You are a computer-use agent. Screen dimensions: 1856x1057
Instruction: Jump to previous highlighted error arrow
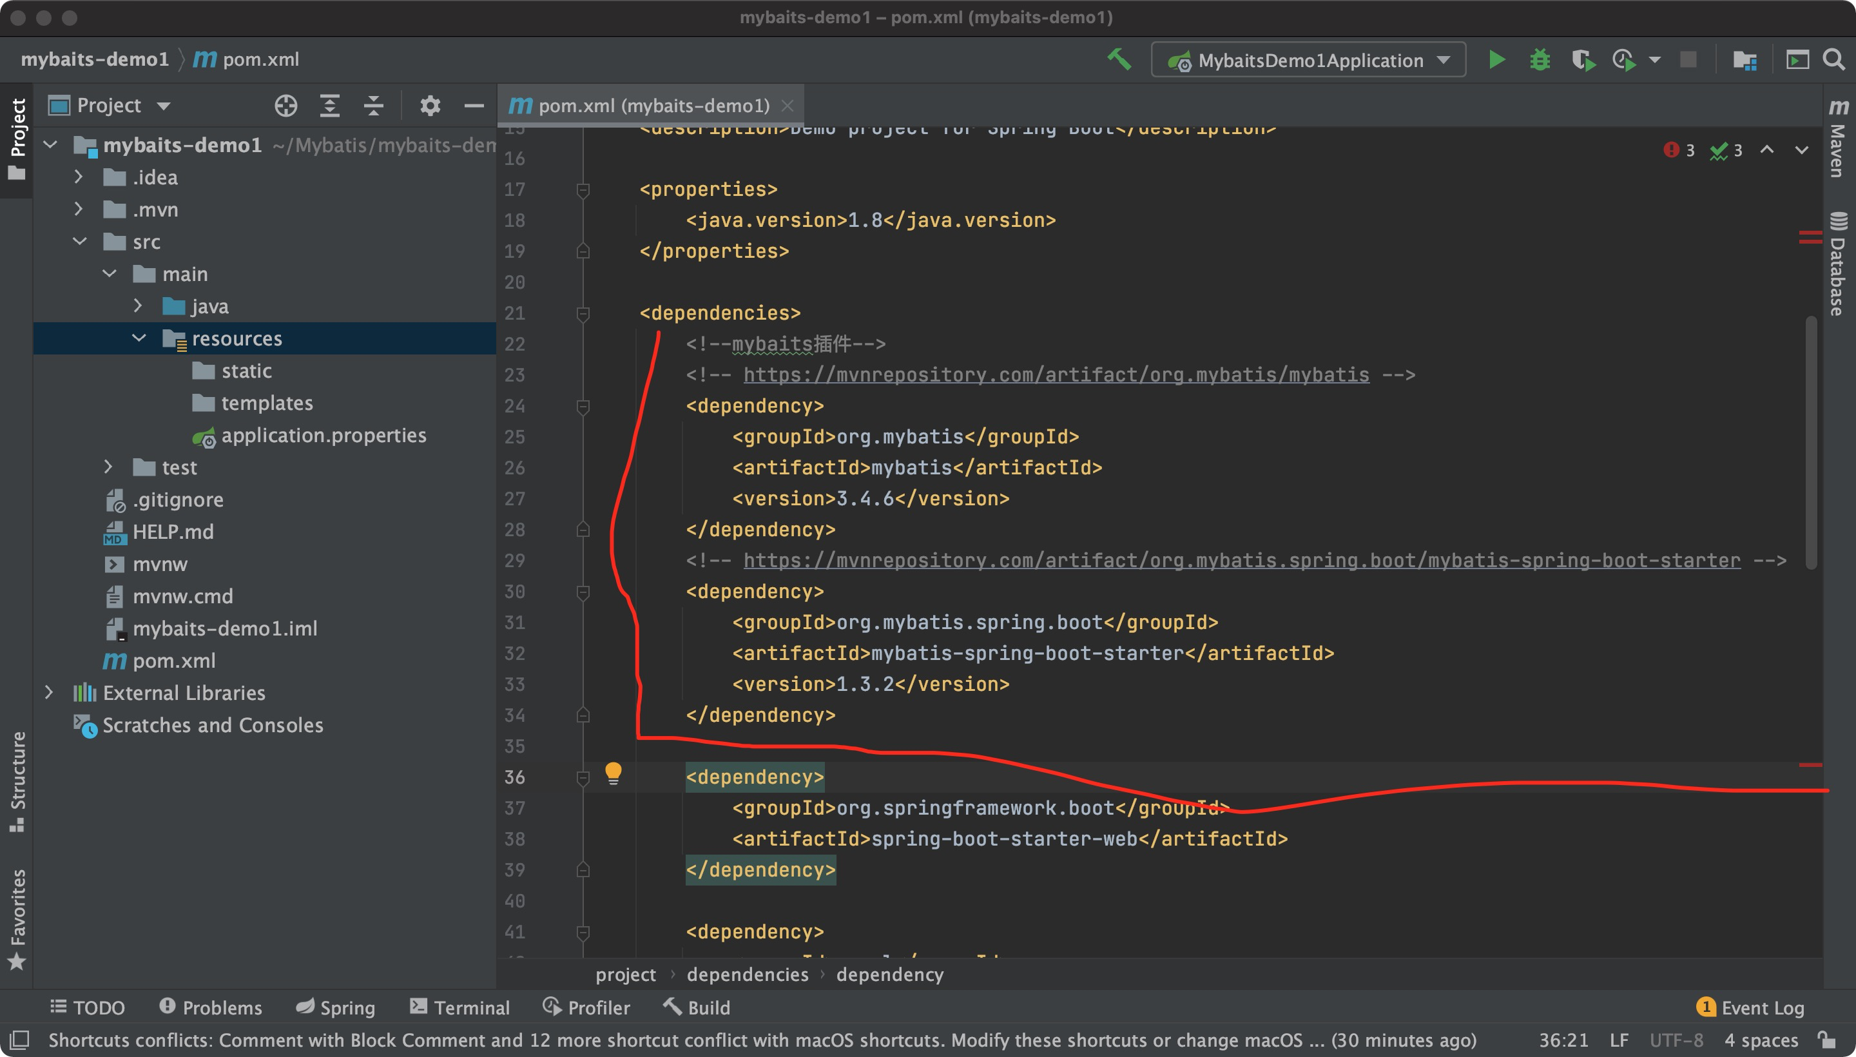coord(1768,150)
